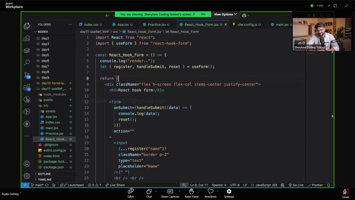This screenshot has height=200, width=355.
Task: Click the Spaces: 4 indentation indicator
Action: (x=219, y=185)
